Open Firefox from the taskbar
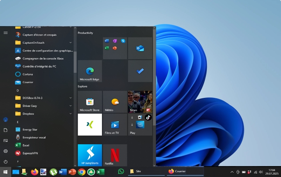Viewport: 281px width, 177px height. pyautogui.click(x=35, y=172)
